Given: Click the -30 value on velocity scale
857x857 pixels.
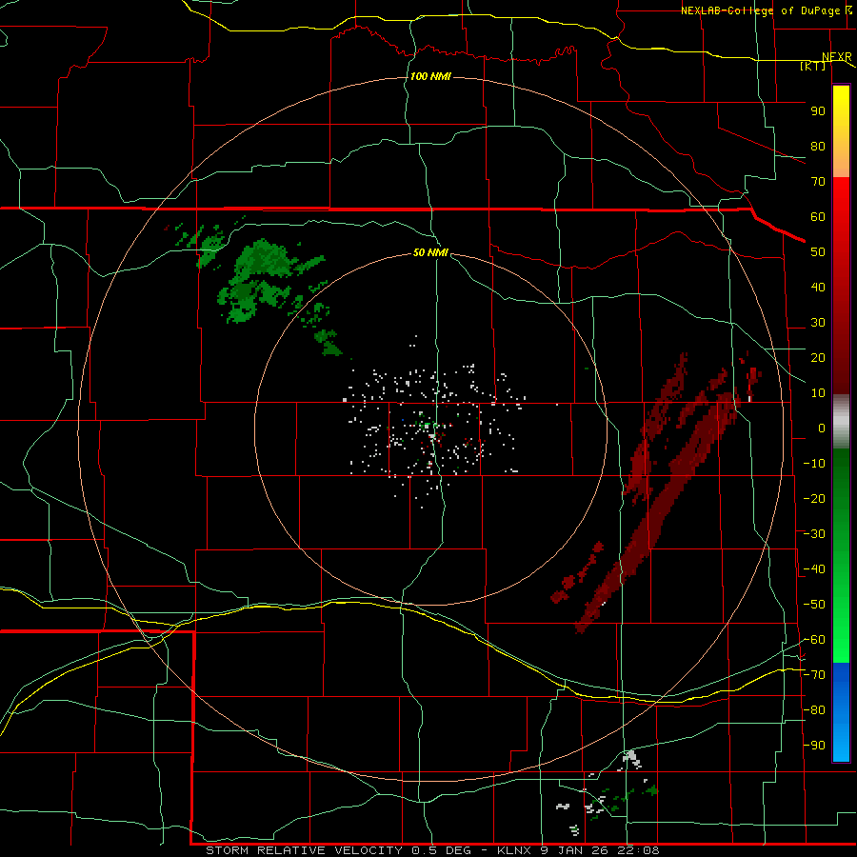Looking at the screenshot, I should coord(814,534).
